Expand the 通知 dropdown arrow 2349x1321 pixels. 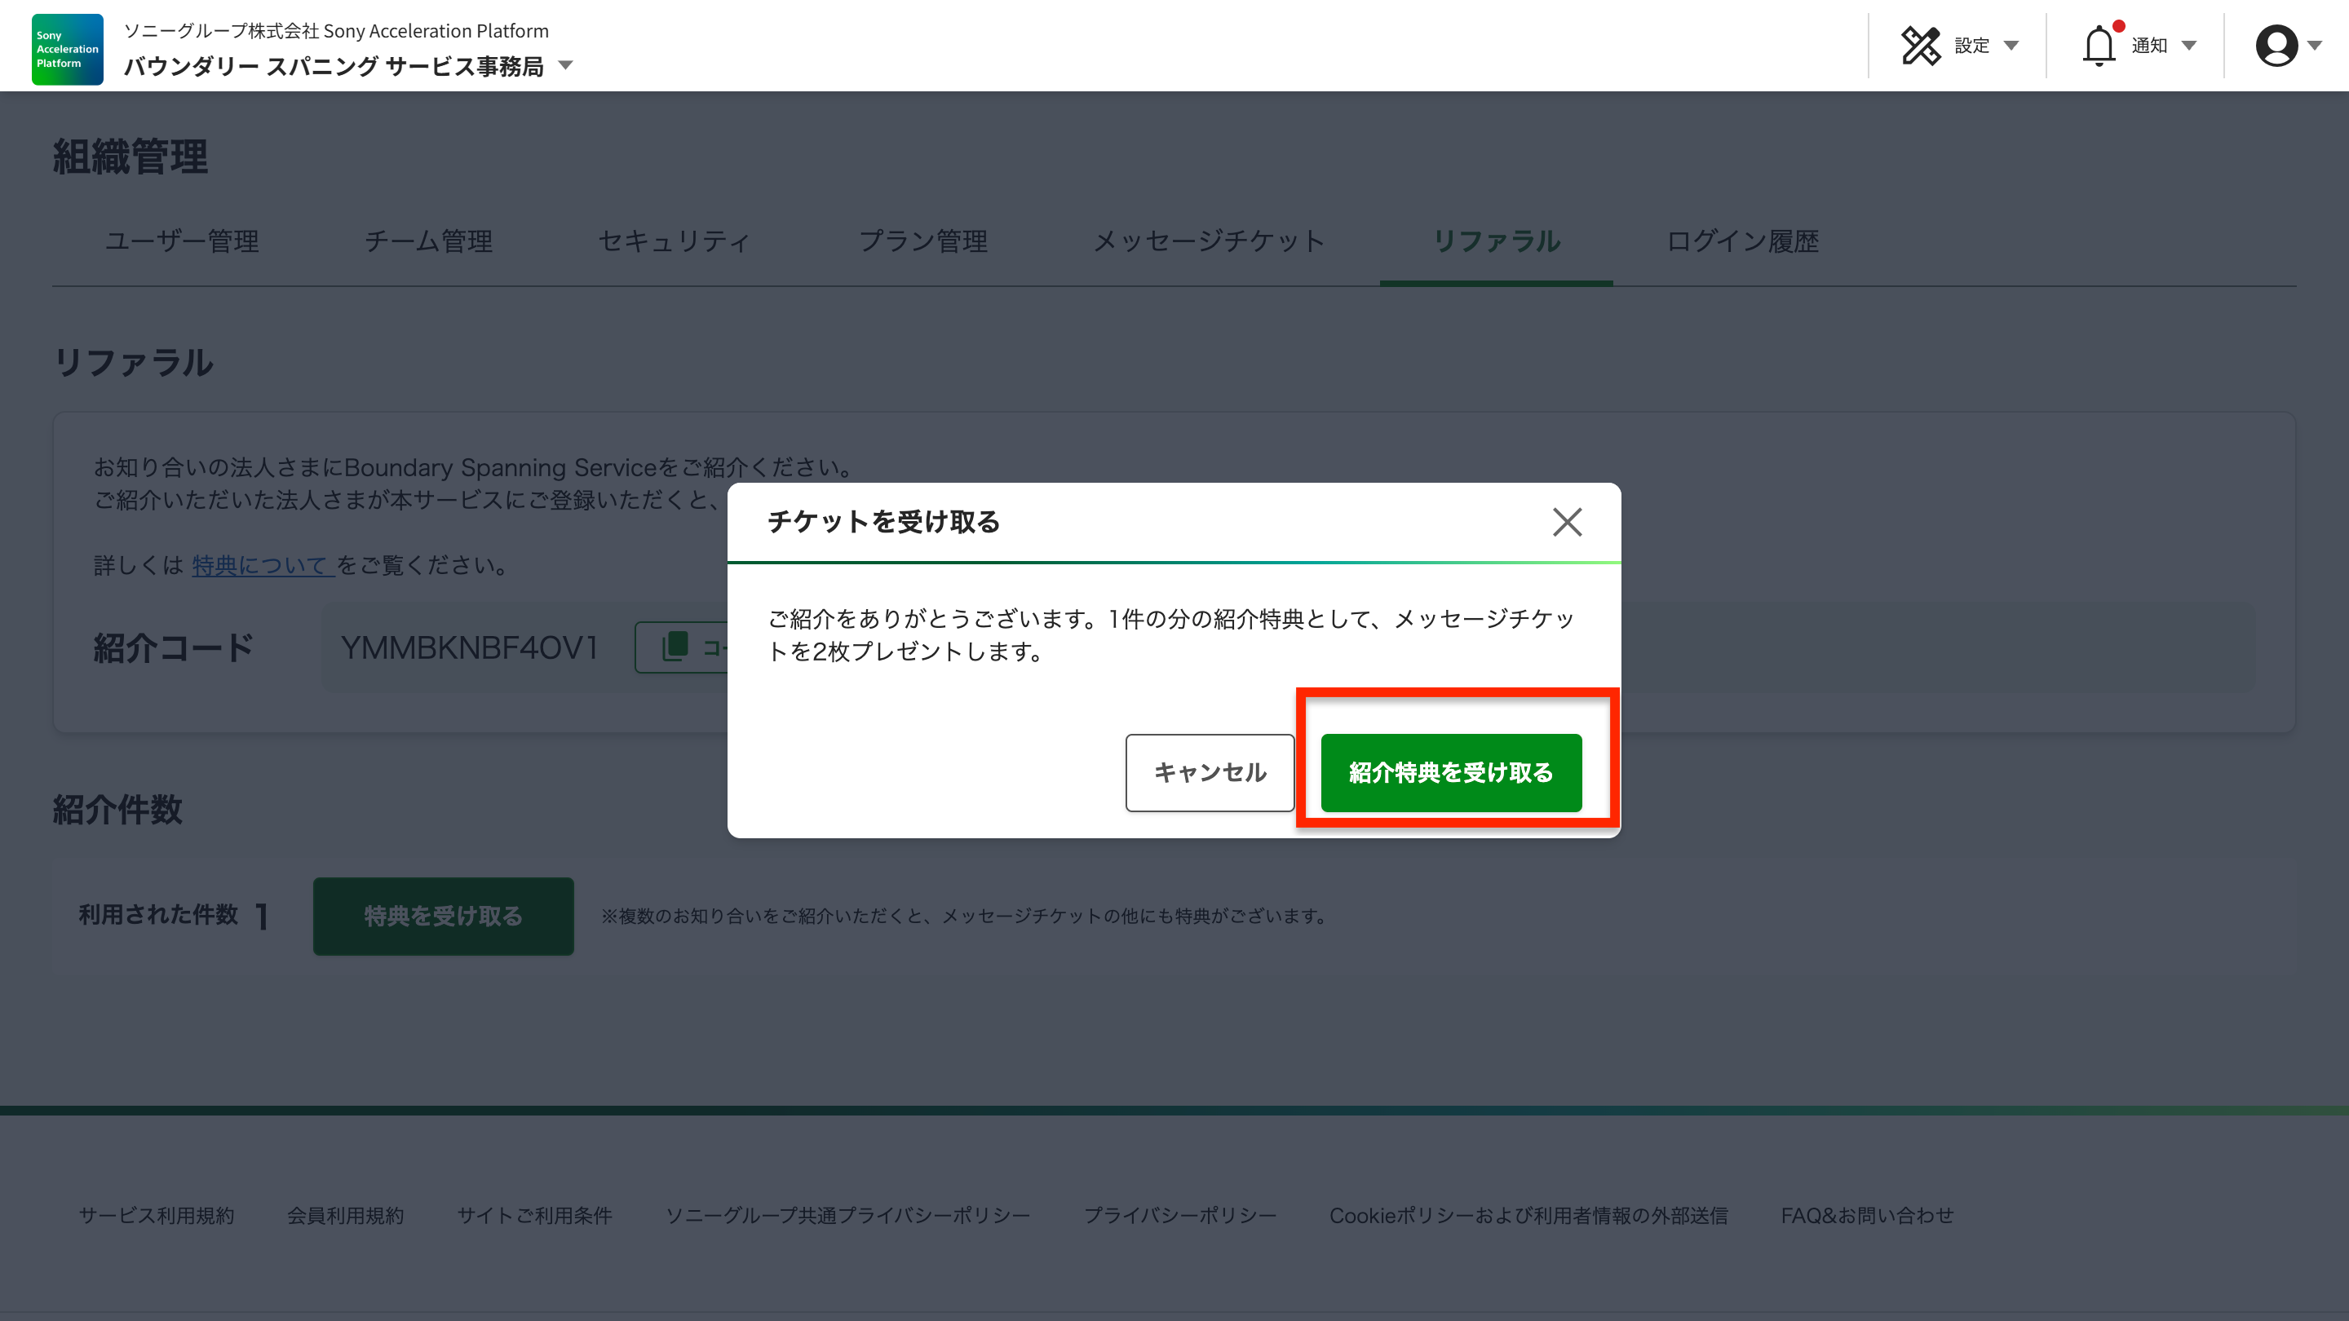pos(2188,46)
